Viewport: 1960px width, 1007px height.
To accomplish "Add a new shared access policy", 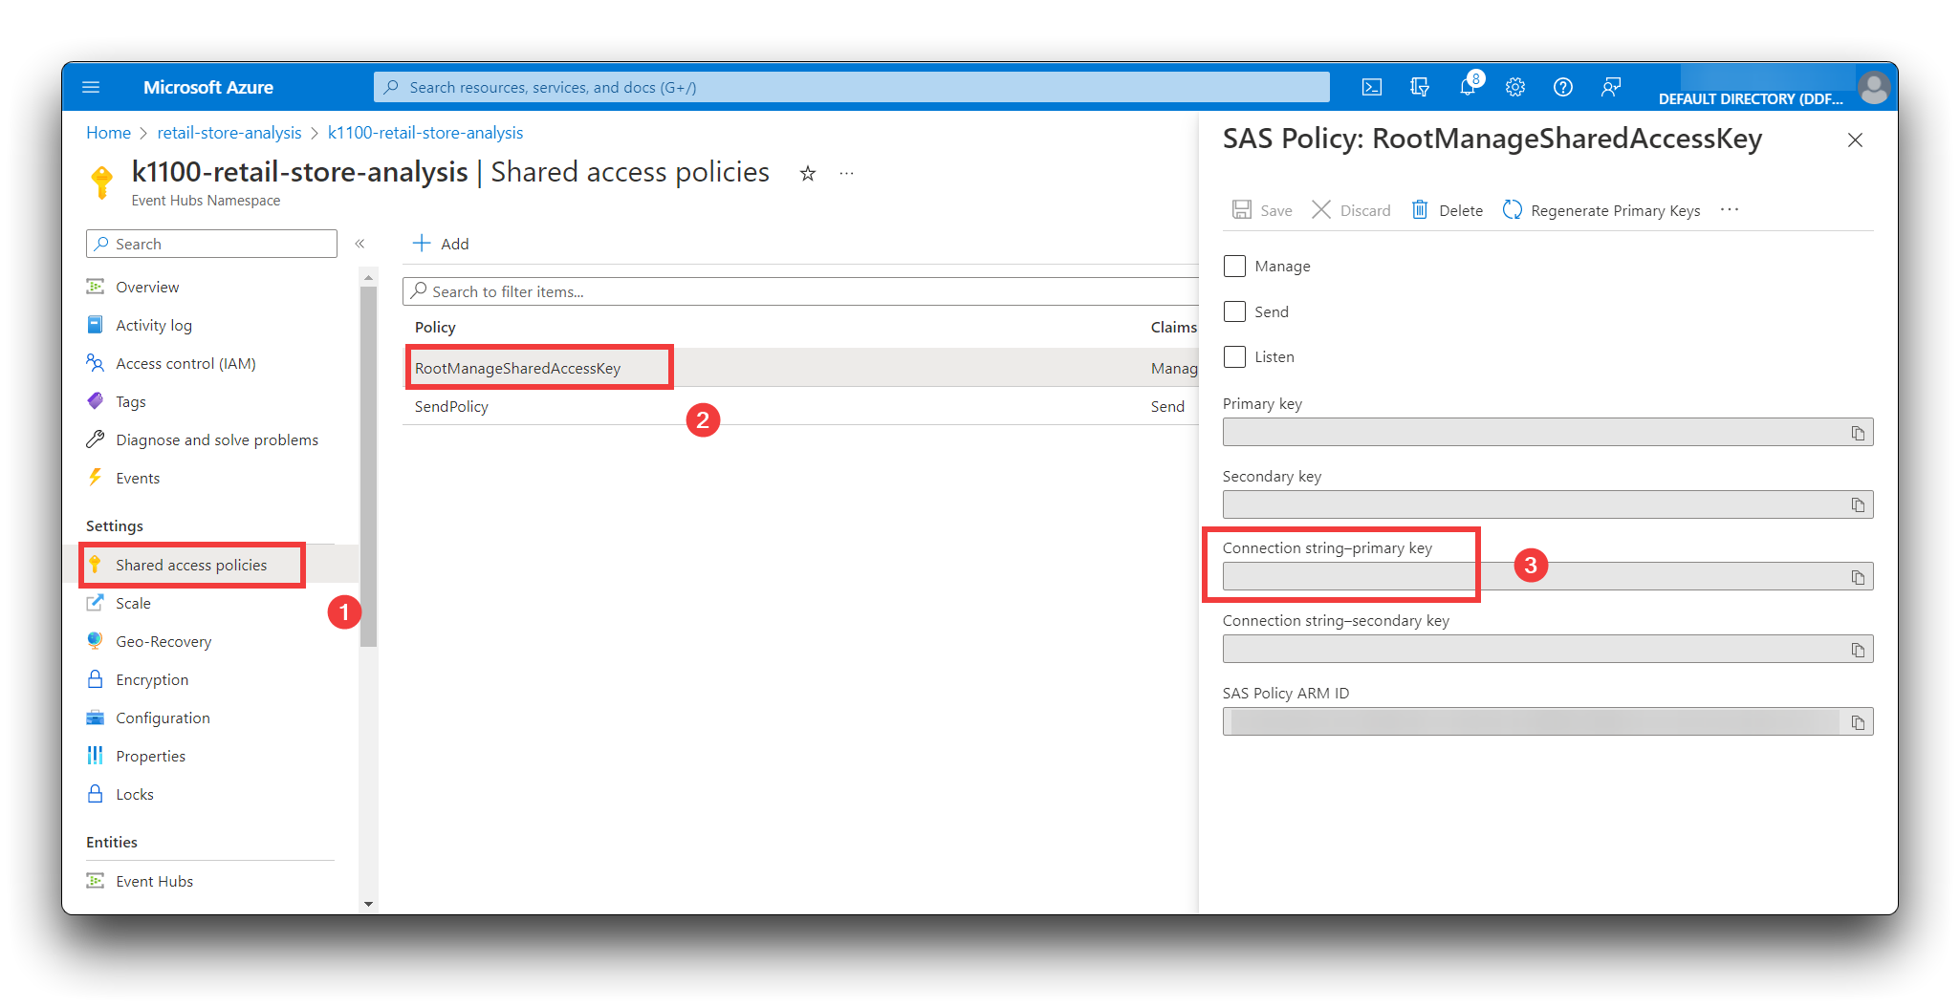I will click(441, 244).
